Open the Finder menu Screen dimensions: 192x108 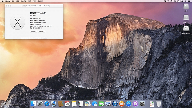tap(7, 1)
